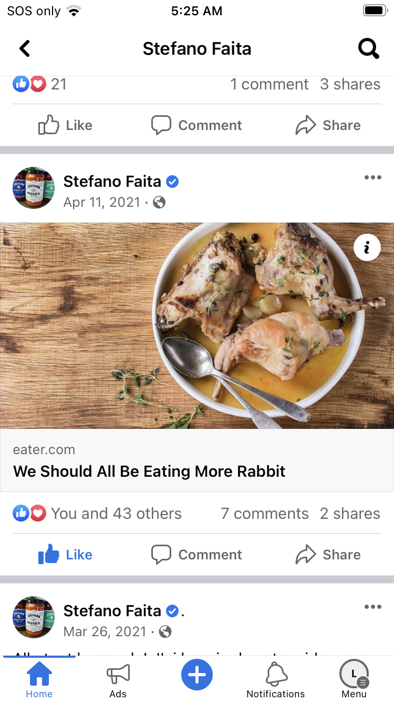View the 7 comments on rabbit post
Screen dimensions: 394x702
click(265, 514)
